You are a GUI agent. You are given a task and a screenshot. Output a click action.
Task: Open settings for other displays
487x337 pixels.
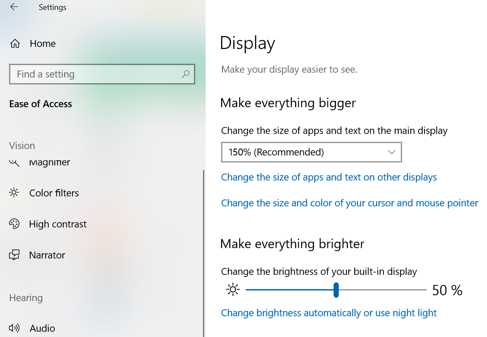coord(329,177)
